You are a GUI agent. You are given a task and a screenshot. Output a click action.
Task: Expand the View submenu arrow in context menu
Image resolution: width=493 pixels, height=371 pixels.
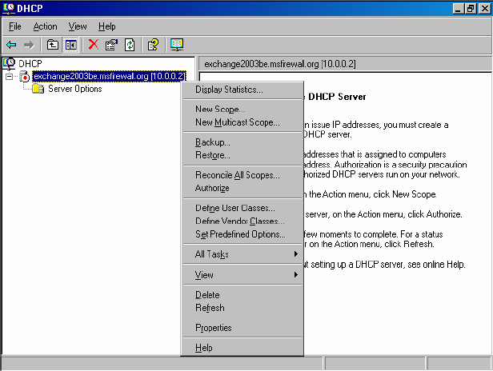(295, 275)
